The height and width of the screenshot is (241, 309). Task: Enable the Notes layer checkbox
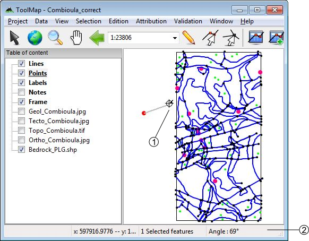pos(21,92)
